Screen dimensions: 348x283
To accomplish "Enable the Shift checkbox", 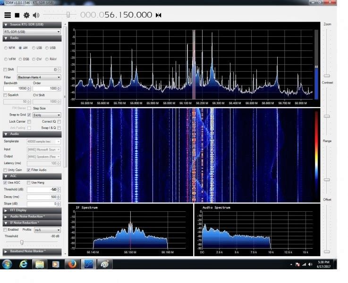I will pyautogui.click(x=5, y=70).
